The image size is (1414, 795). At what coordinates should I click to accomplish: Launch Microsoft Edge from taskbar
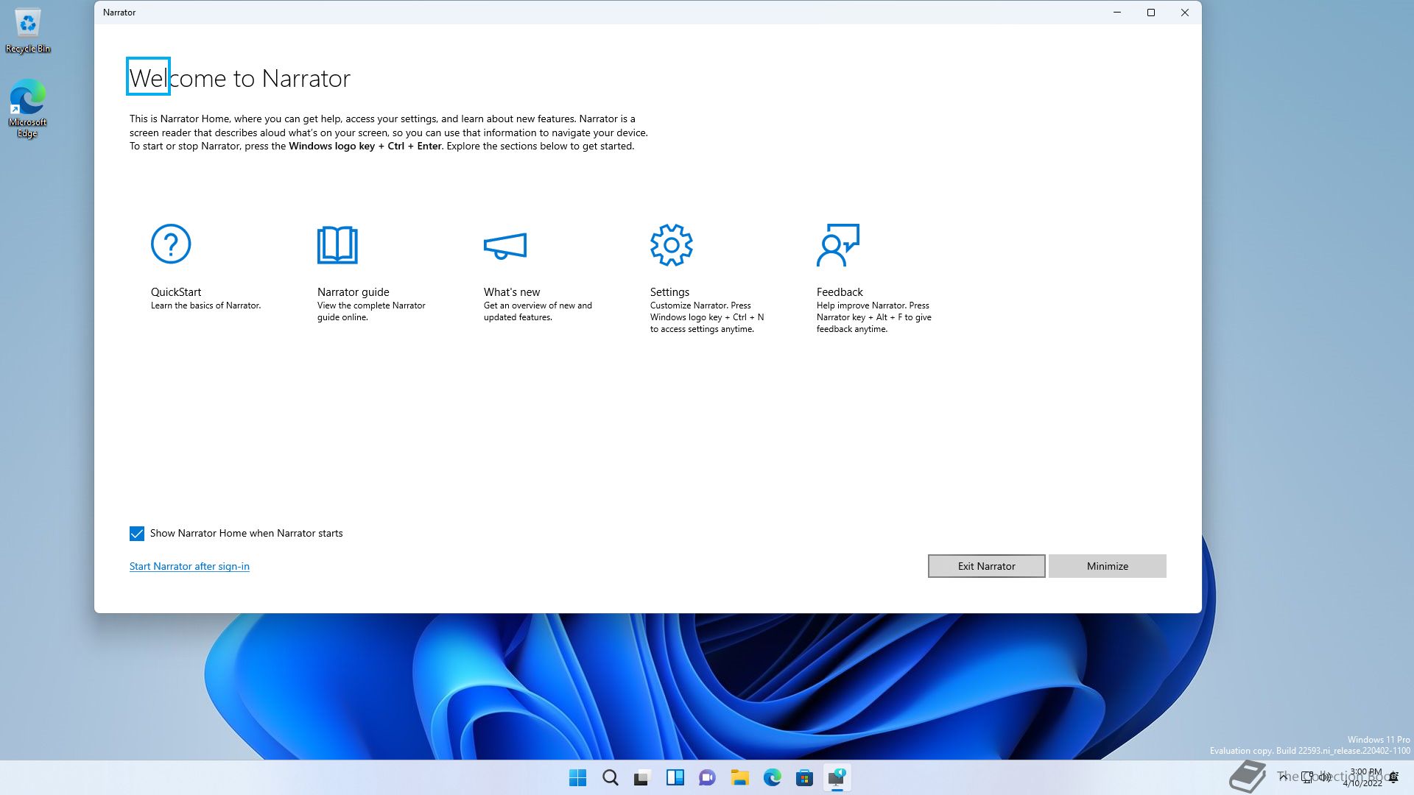coord(773,777)
